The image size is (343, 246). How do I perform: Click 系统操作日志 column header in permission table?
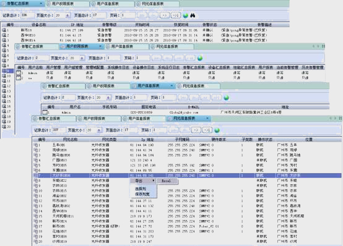tap(118, 67)
